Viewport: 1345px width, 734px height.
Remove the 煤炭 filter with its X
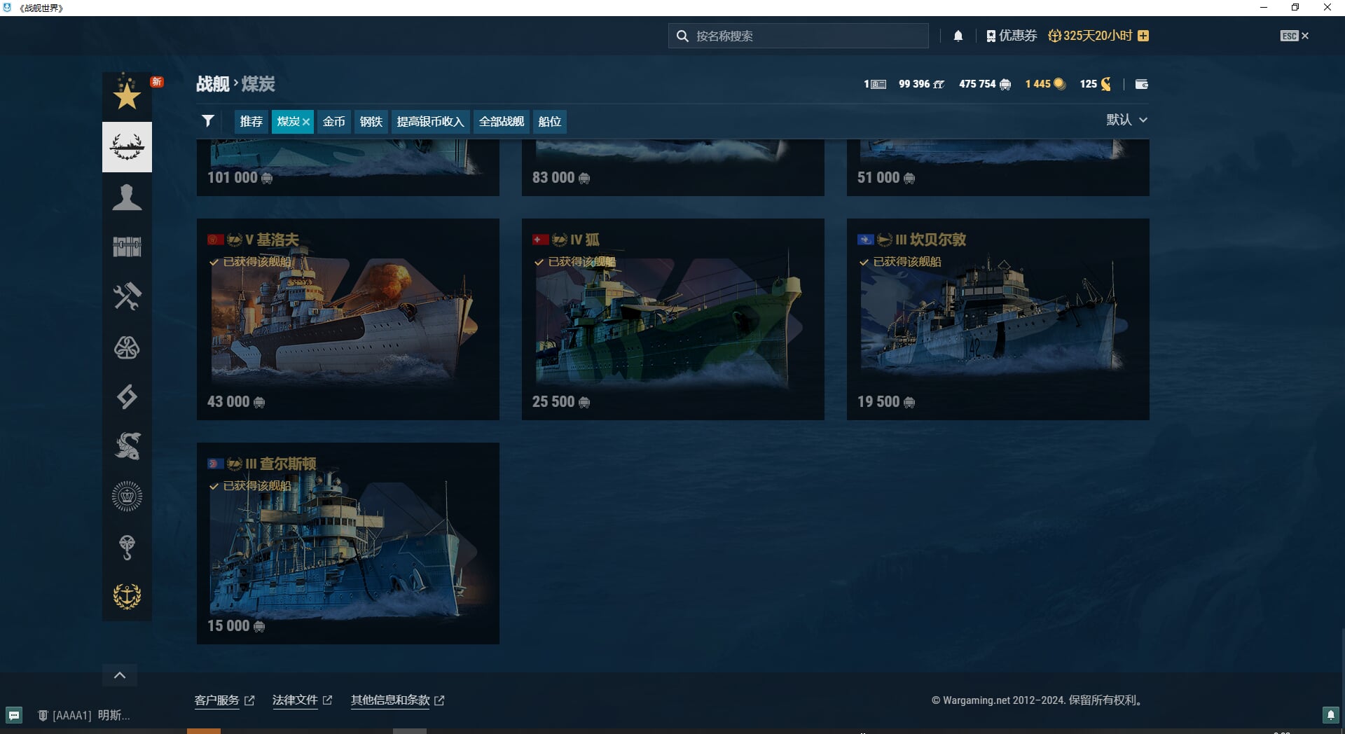coord(306,122)
